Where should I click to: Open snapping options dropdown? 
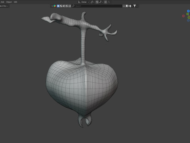[101, 2]
